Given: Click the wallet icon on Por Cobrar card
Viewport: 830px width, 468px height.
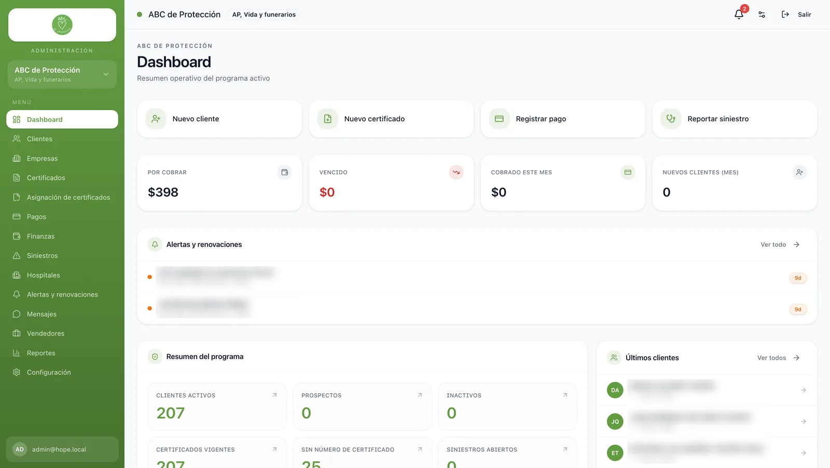Looking at the screenshot, I should (284, 172).
